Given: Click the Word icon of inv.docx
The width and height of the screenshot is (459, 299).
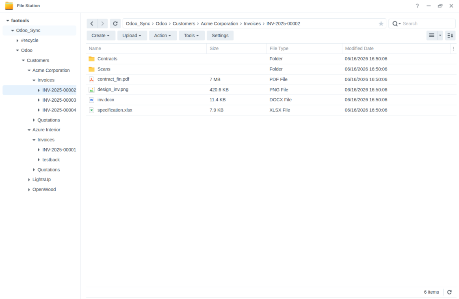Looking at the screenshot, I should [92, 100].
